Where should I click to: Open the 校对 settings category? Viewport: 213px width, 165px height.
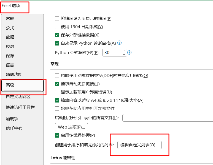10,47
